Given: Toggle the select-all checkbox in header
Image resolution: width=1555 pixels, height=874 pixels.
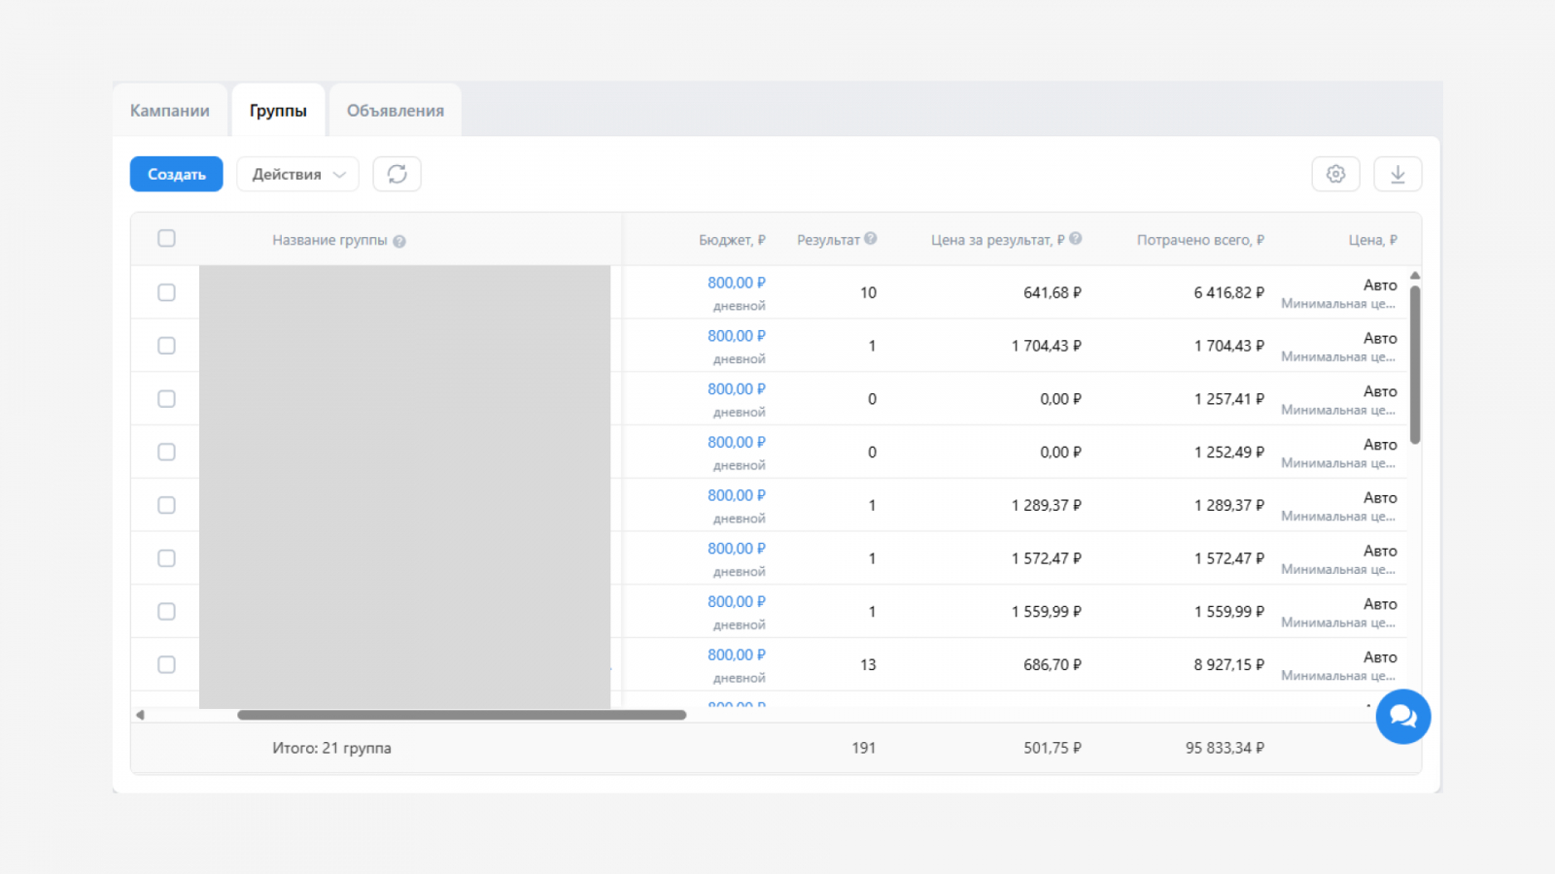Looking at the screenshot, I should point(166,239).
